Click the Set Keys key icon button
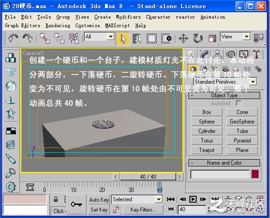This screenshot has height=218, width=270. [x=77, y=204]
